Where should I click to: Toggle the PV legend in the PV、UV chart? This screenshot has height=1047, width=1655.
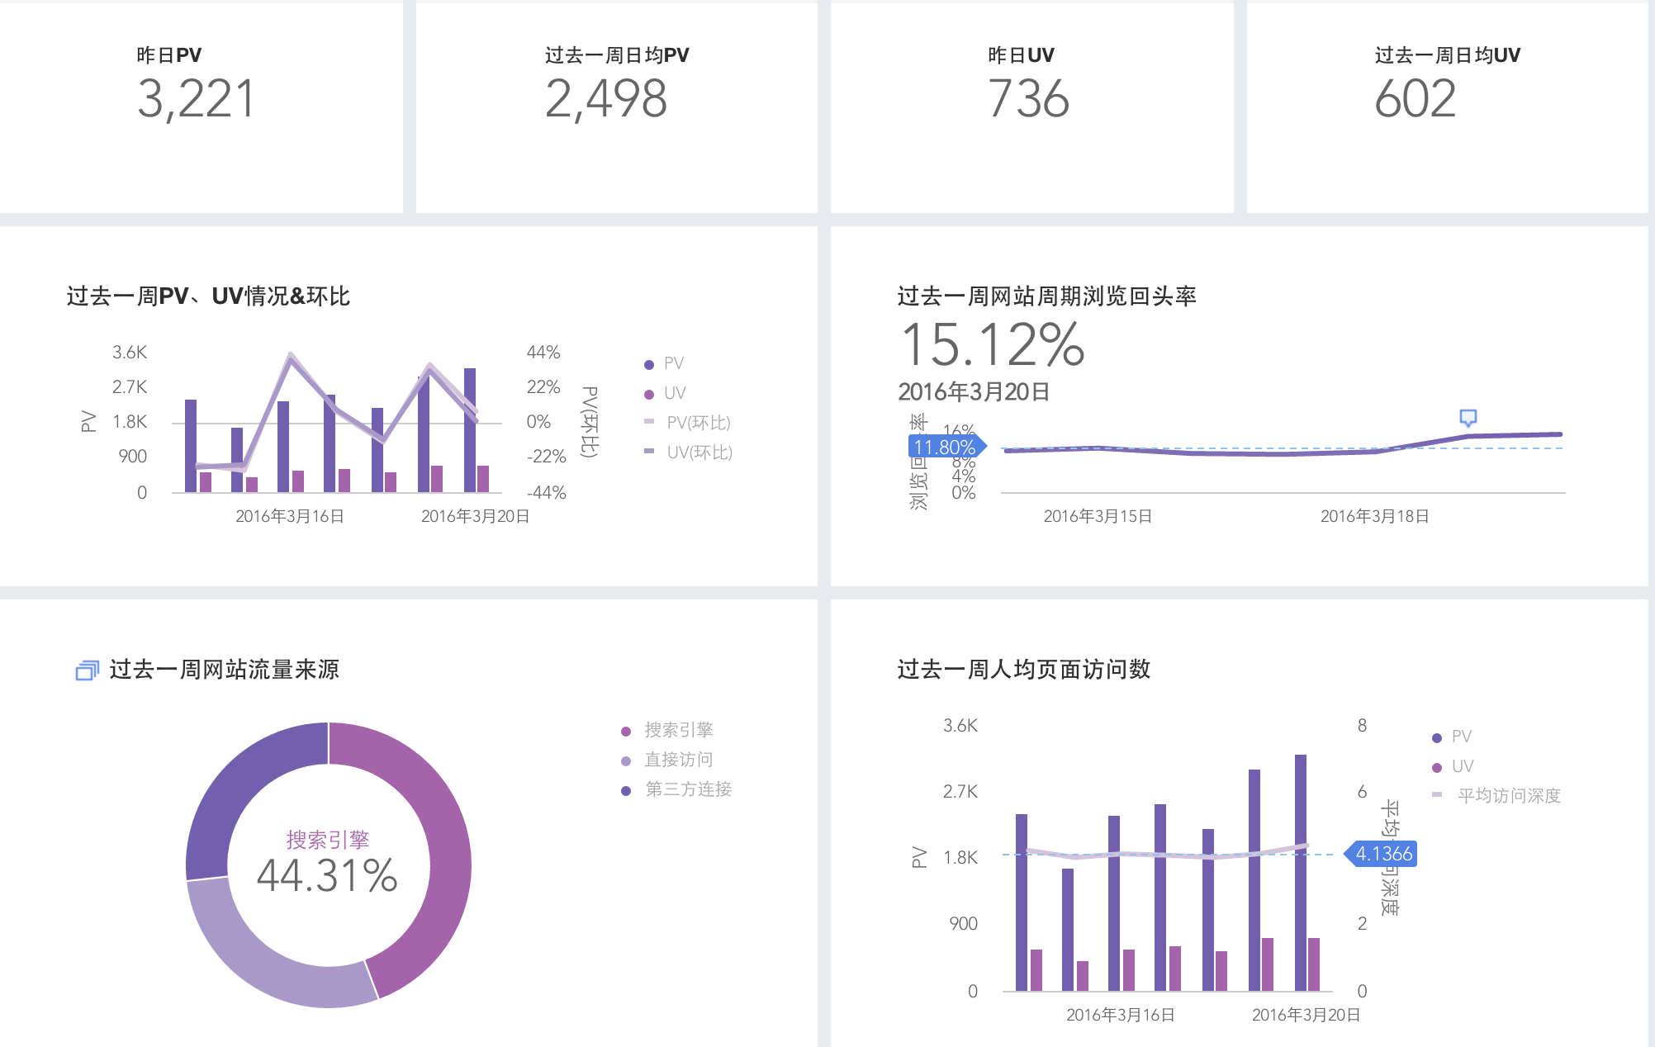pos(664,363)
